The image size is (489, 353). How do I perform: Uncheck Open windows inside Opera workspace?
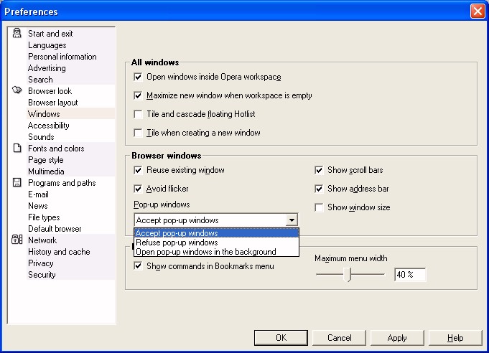138,77
